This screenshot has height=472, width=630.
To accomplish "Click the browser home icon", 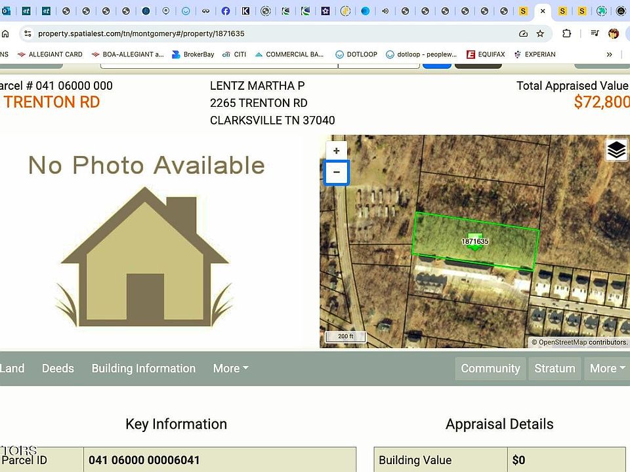I will [x=5, y=33].
